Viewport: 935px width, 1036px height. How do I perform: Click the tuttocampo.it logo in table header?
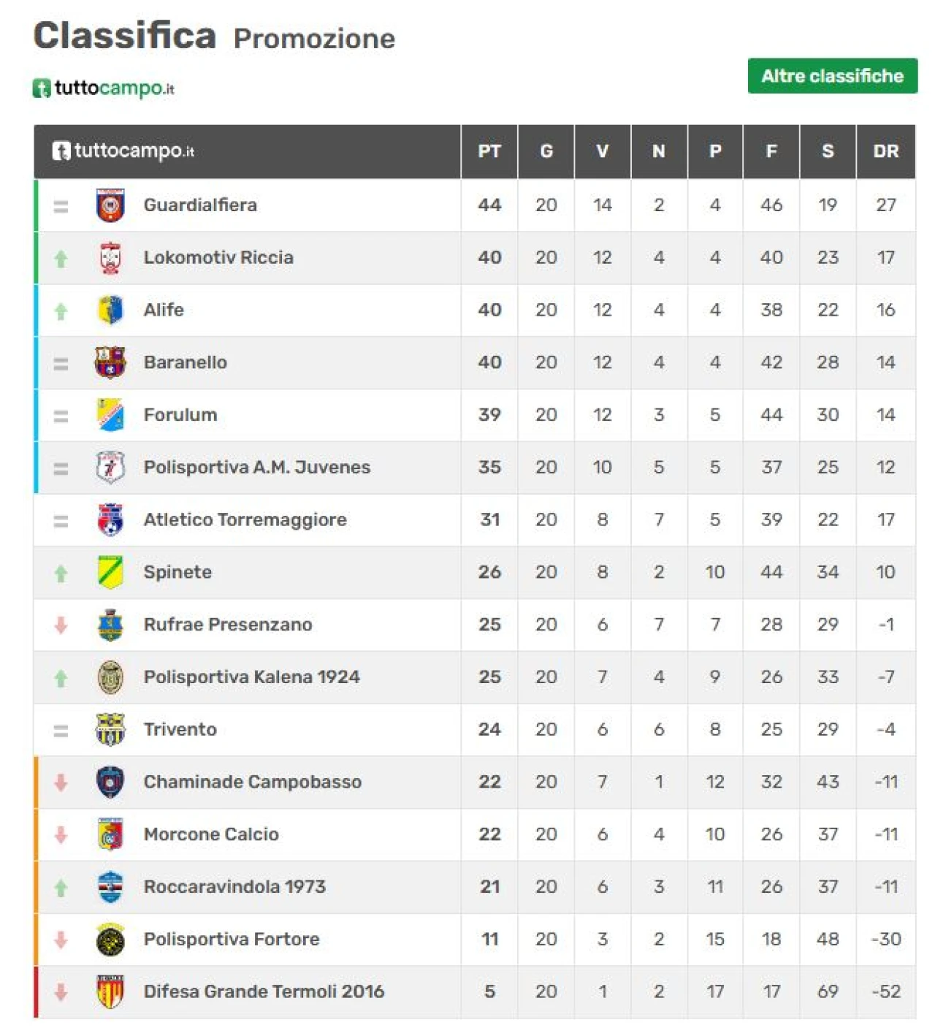123,151
